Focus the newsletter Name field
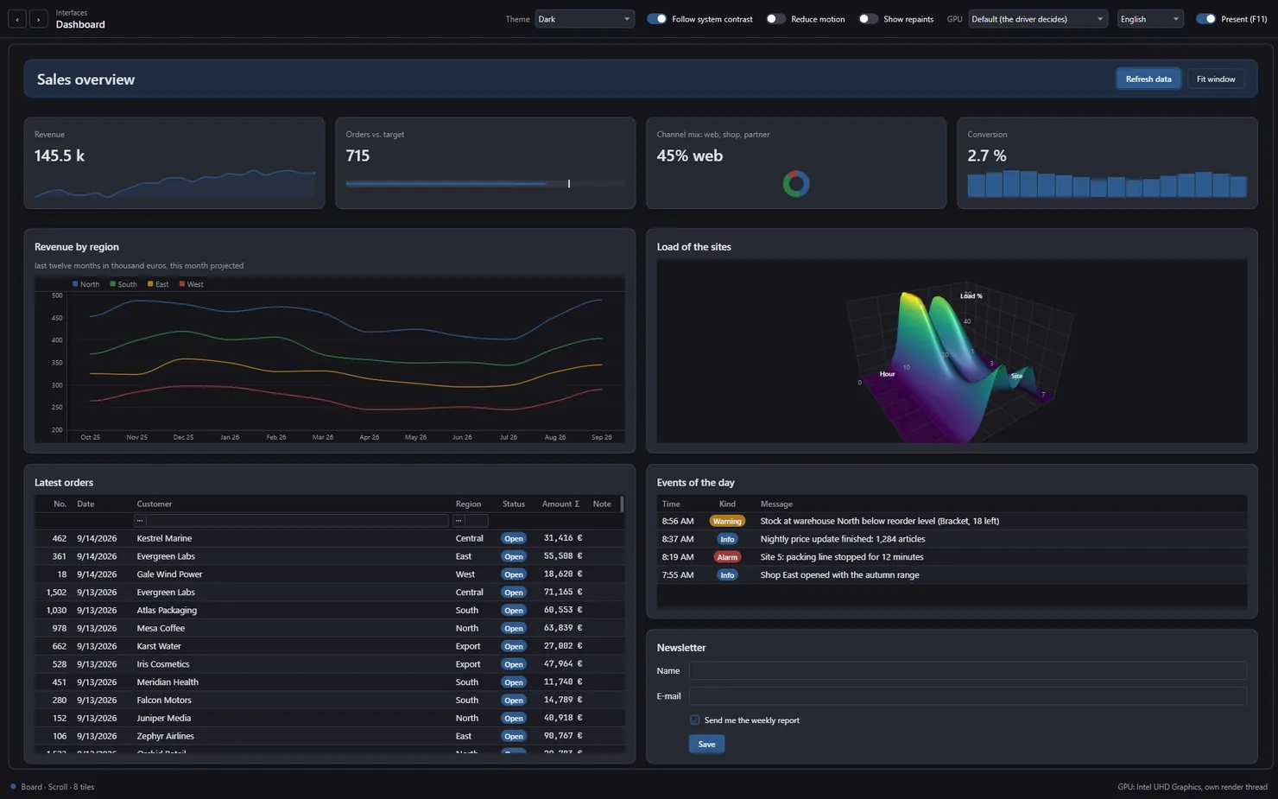Image resolution: width=1278 pixels, height=799 pixels. 968,670
